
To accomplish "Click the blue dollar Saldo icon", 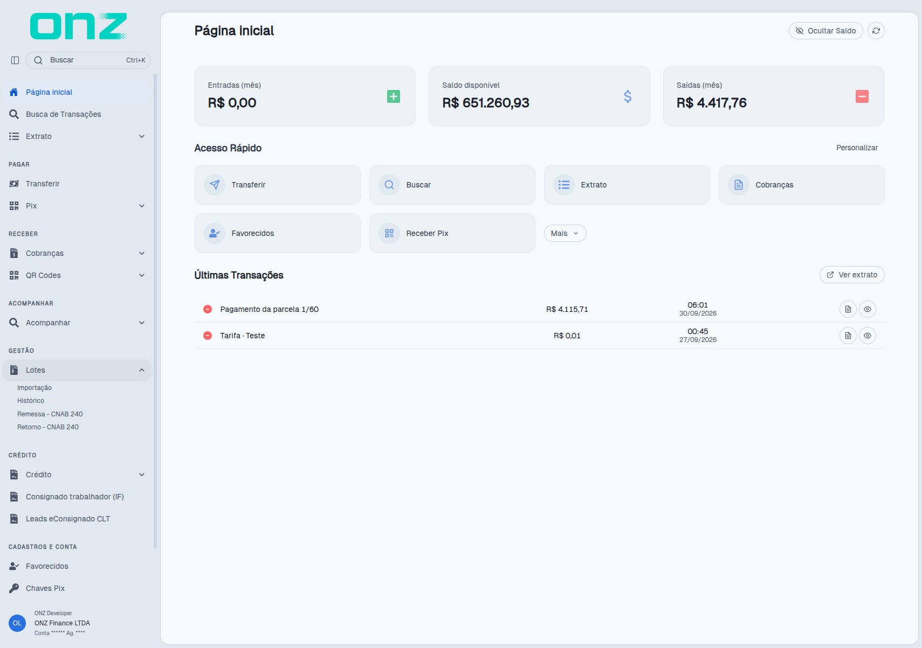I will click(628, 96).
